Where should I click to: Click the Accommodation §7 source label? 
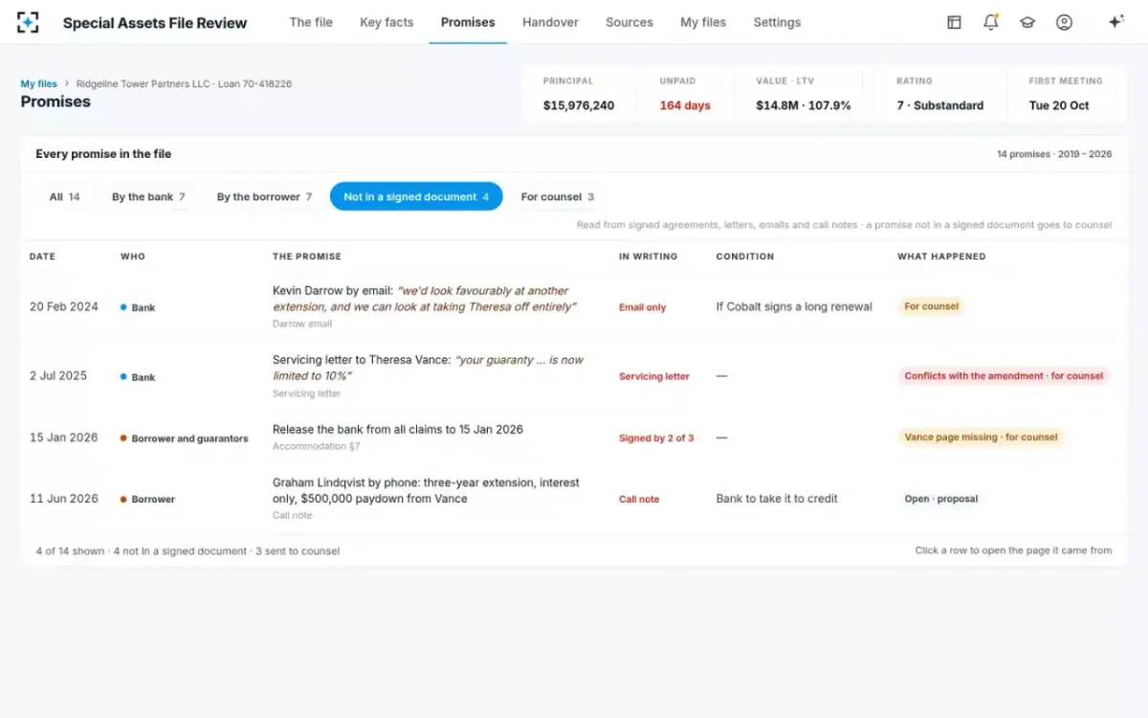pyautogui.click(x=317, y=446)
